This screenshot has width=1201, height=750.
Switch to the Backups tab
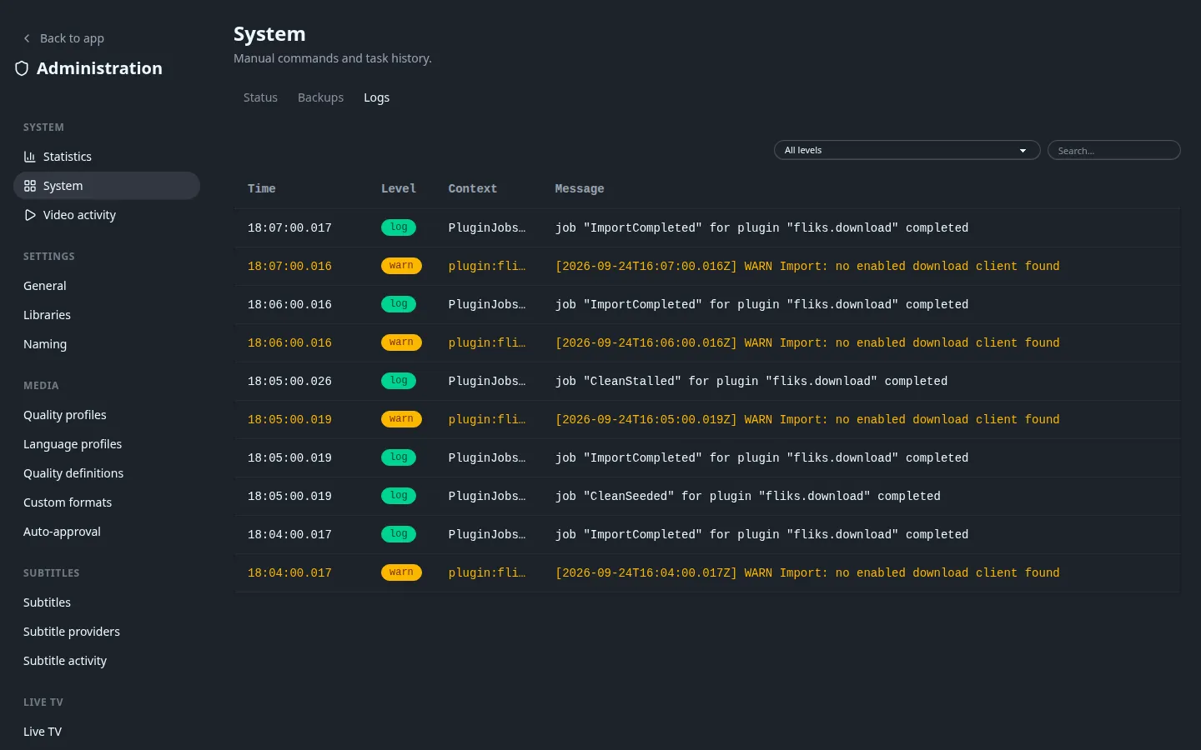[x=320, y=97]
